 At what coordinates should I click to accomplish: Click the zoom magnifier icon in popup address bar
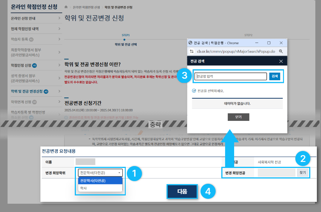pyautogui.click(x=281, y=52)
